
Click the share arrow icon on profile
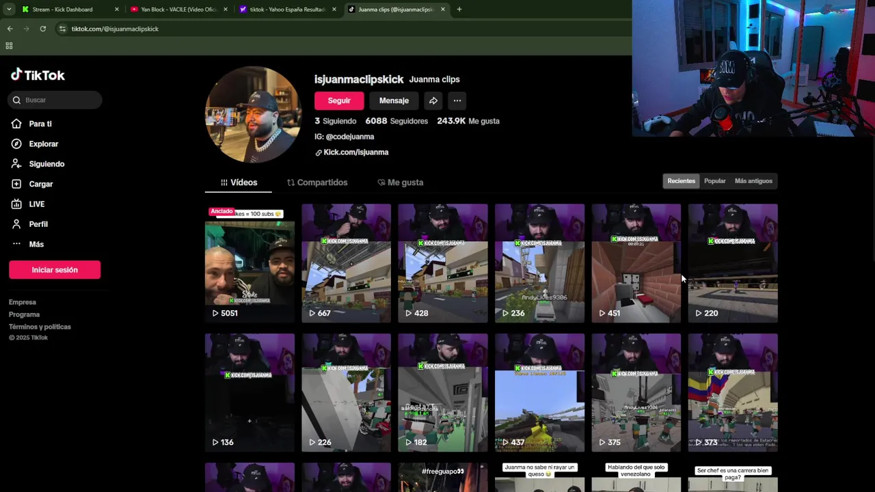pos(433,100)
